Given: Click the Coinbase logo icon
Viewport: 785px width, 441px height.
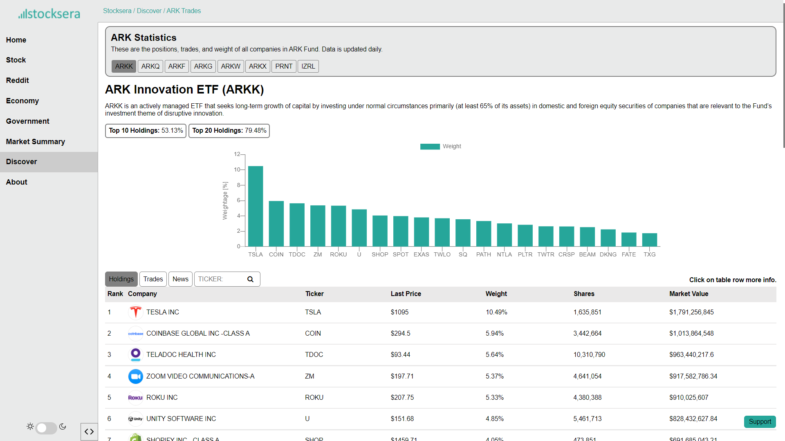Looking at the screenshot, I should tap(135, 334).
